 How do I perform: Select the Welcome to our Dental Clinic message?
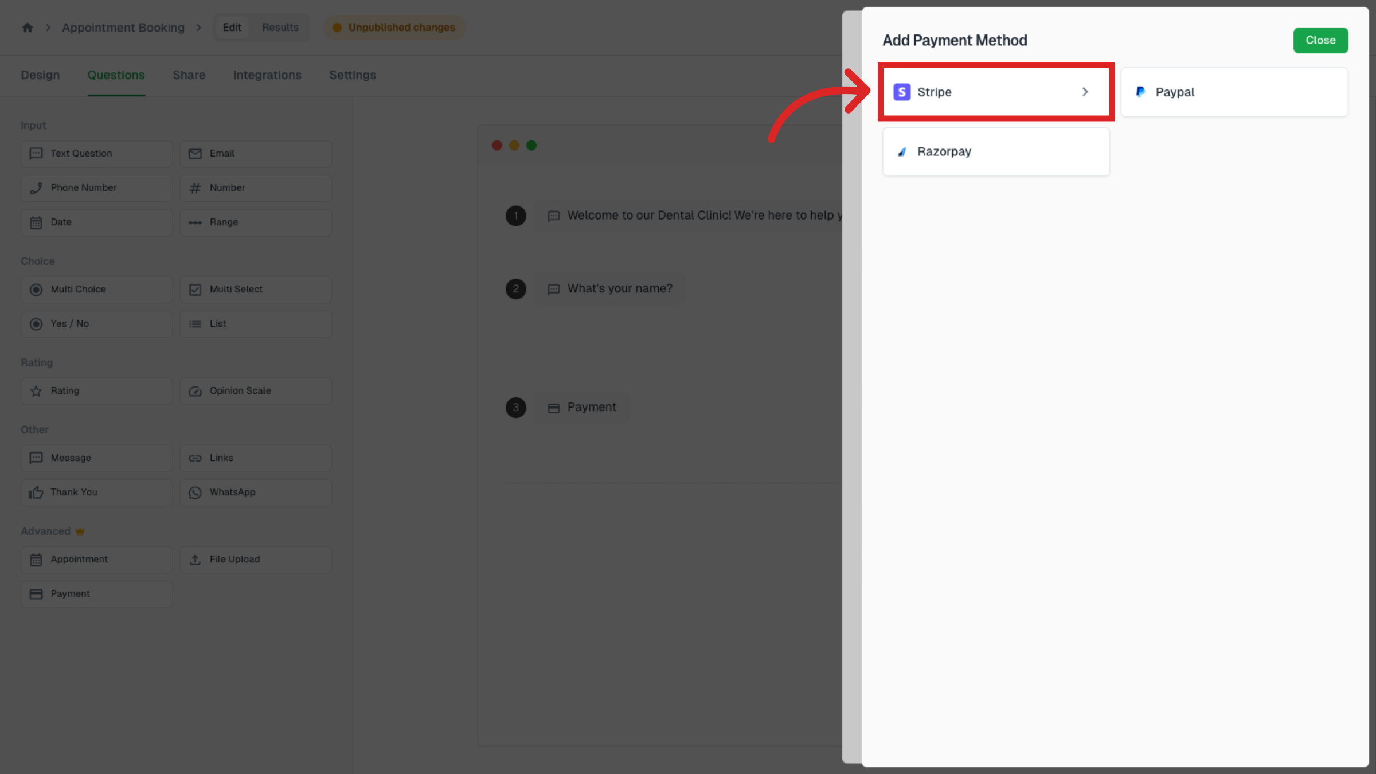(688, 216)
